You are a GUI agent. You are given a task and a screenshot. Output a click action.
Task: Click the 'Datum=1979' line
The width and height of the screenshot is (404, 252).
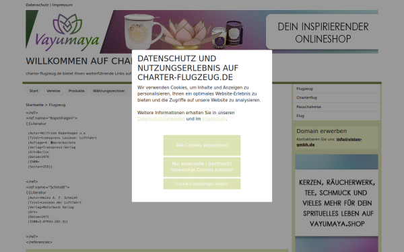(x=38, y=157)
